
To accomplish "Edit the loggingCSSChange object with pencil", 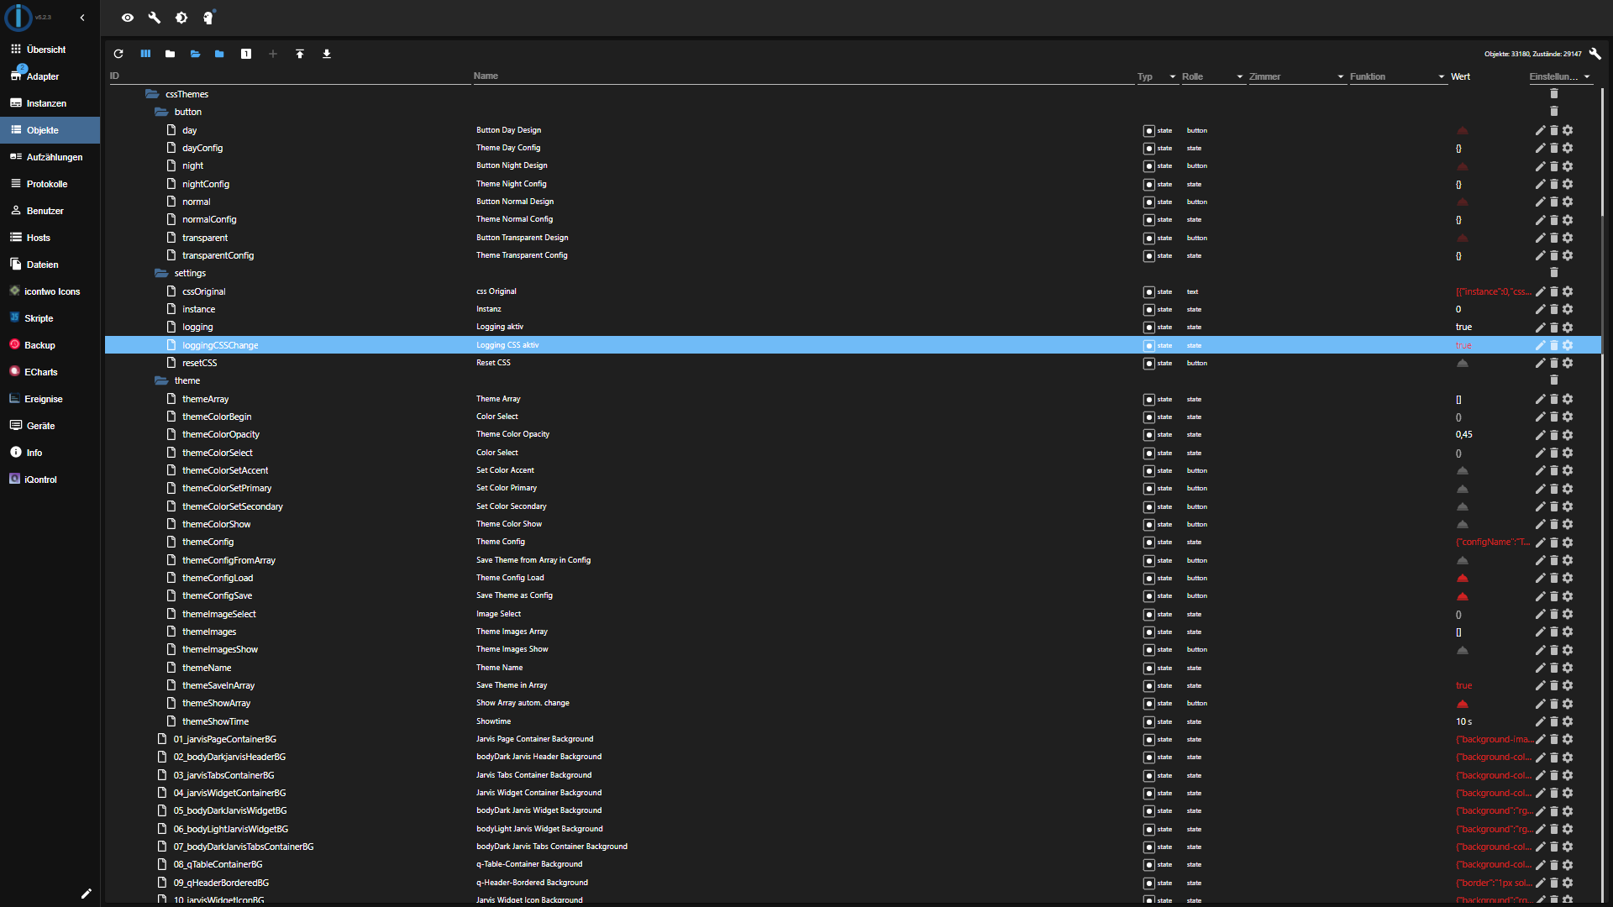I will coord(1540,345).
